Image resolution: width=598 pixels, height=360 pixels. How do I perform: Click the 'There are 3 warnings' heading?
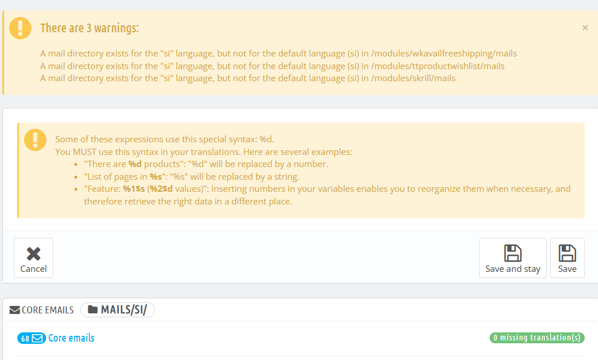tap(89, 28)
